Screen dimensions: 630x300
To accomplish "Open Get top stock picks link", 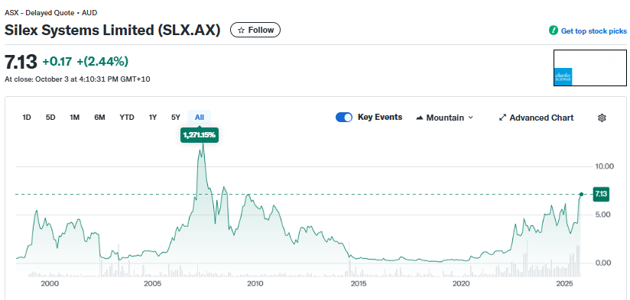I will pyautogui.click(x=593, y=31).
